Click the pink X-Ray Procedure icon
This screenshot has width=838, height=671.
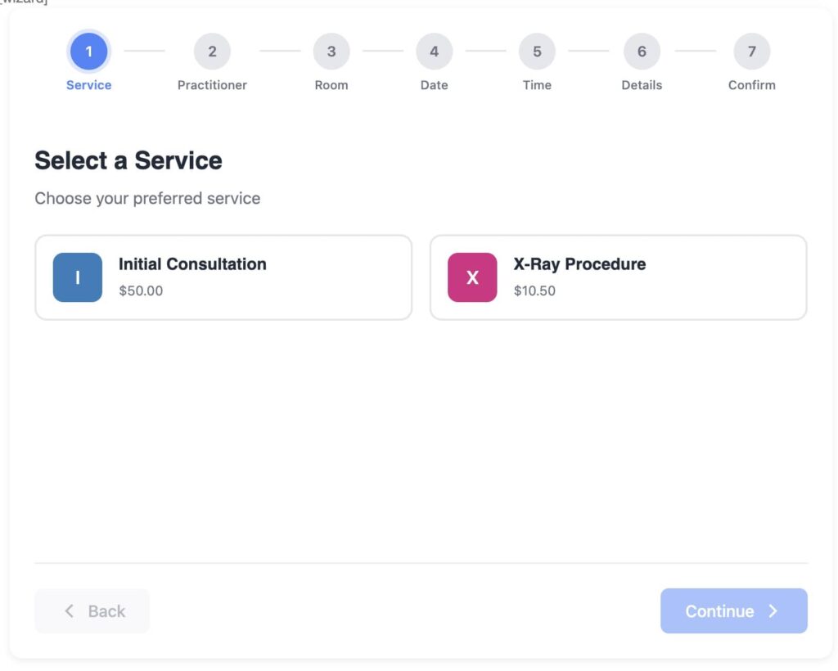(x=472, y=277)
